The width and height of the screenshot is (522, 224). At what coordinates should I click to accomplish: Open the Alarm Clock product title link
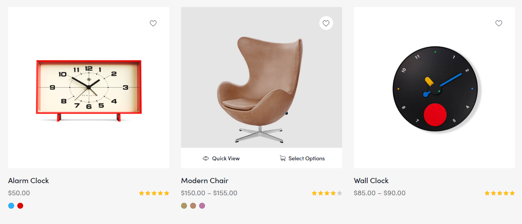click(x=28, y=181)
